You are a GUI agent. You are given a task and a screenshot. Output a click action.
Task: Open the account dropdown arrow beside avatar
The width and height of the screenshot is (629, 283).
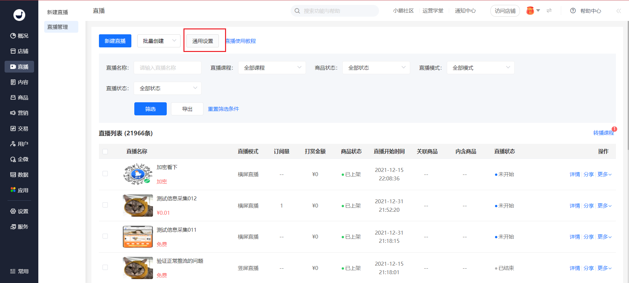538,10
